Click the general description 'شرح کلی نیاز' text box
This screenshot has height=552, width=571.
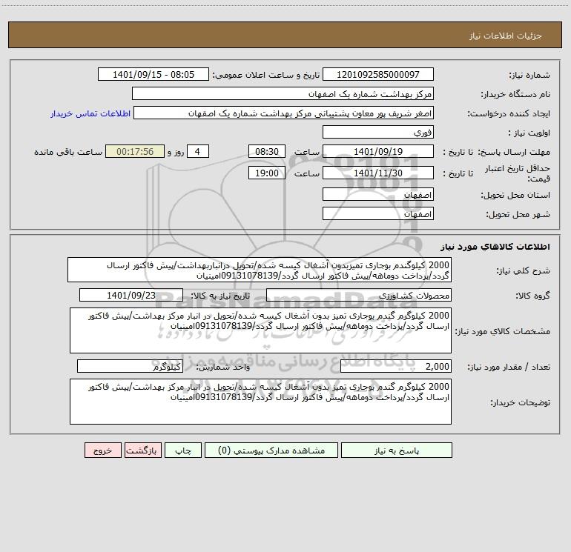click(260, 270)
